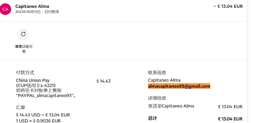Select the 汇率 heading
This screenshot has height=123, width=253.
20,107
